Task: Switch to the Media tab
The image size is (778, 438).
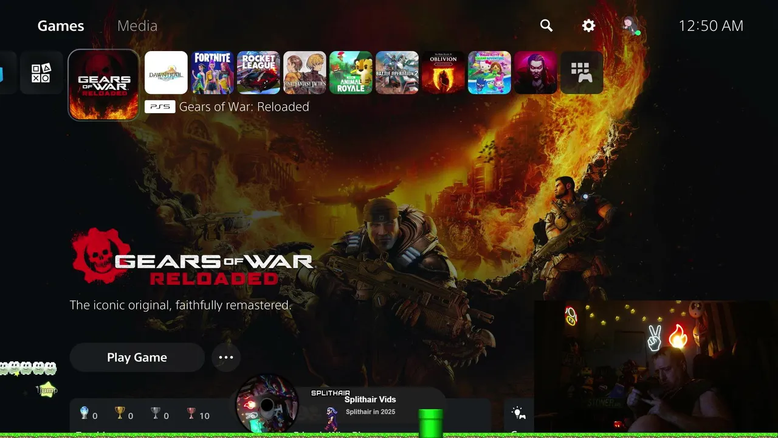Action: pos(137,26)
